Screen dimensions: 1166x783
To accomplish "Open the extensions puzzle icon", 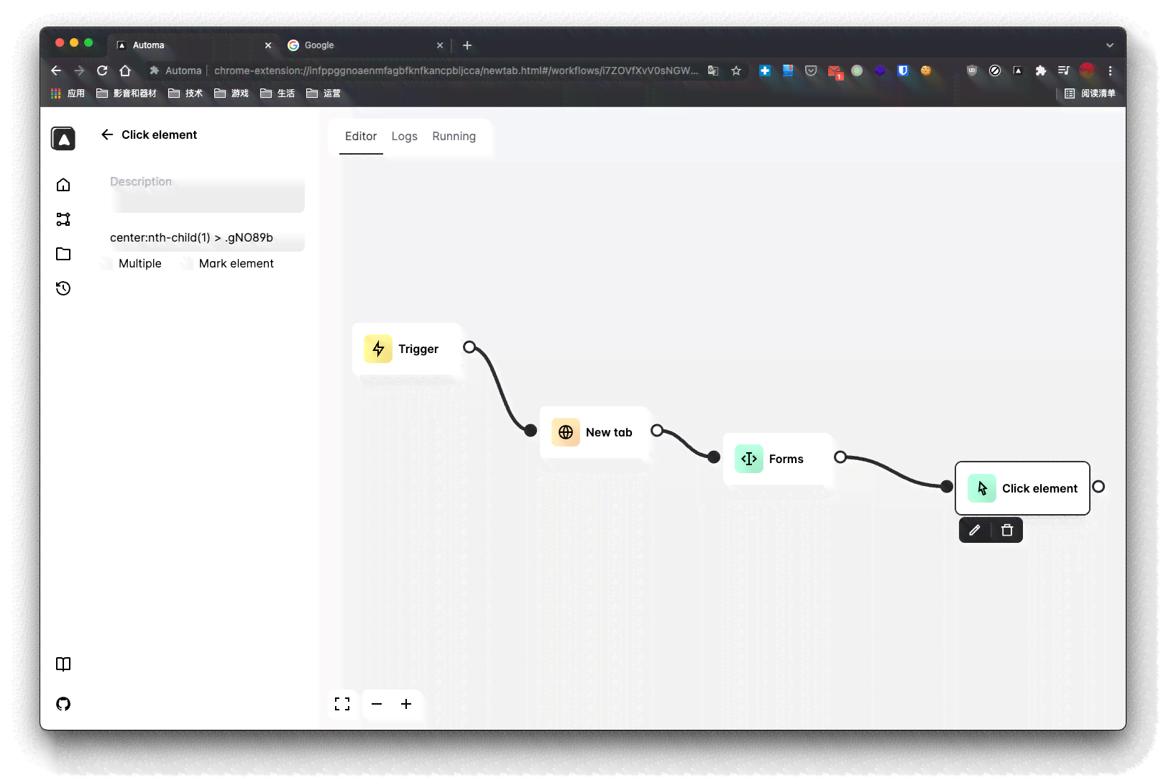I will pos(1040,70).
